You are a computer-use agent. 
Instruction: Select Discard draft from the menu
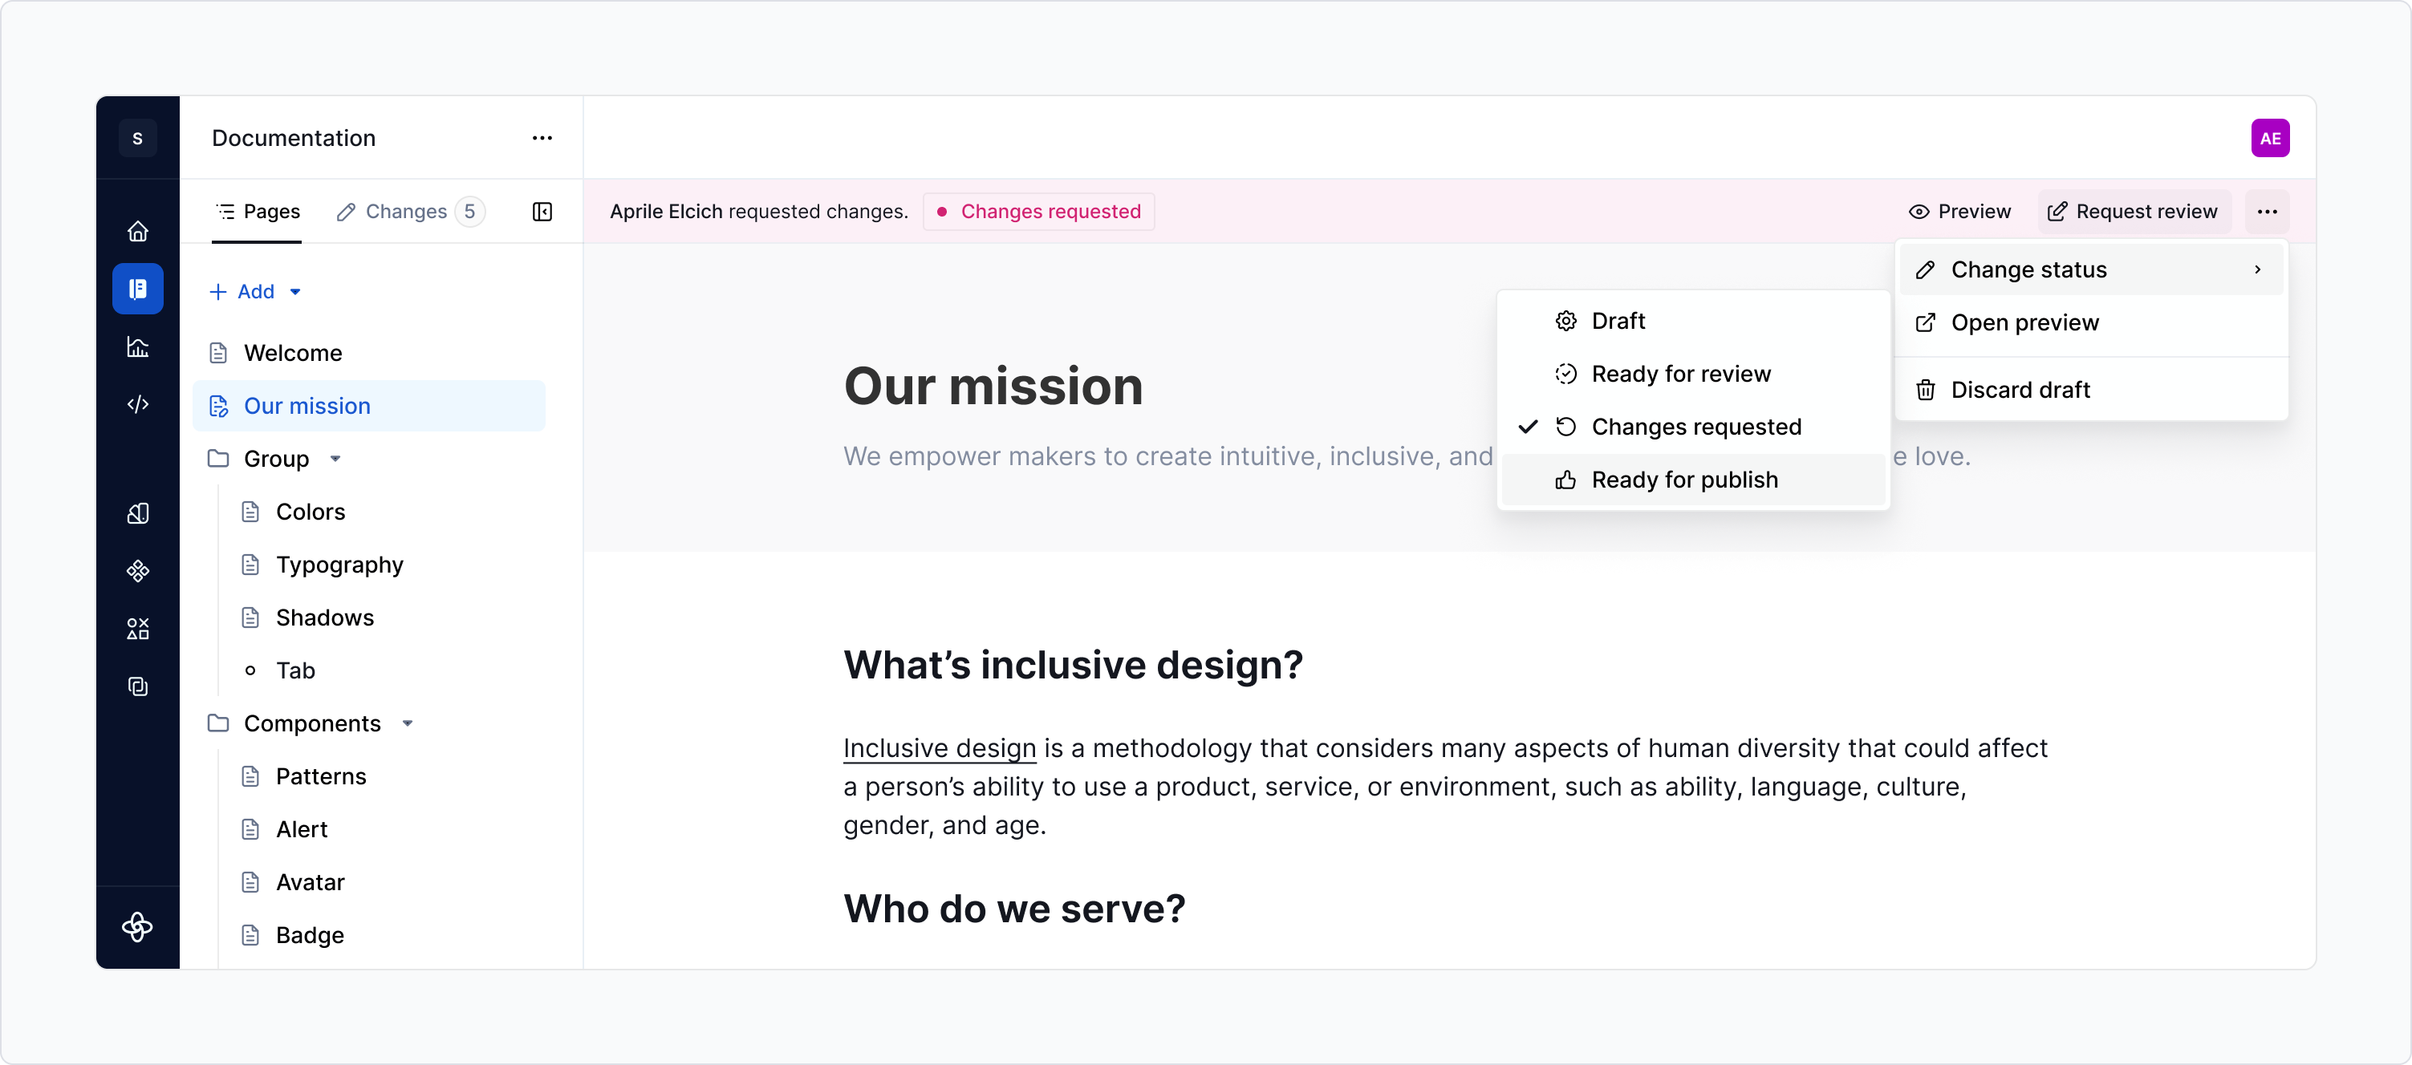[x=2020, y=391]
